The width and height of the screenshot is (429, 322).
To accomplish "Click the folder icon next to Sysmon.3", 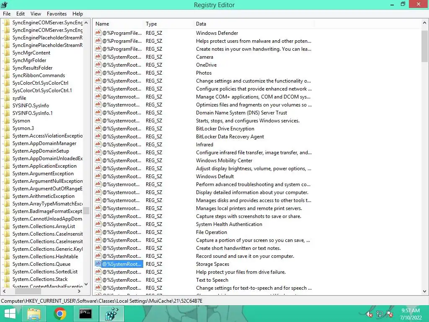I will coord(7,128).
